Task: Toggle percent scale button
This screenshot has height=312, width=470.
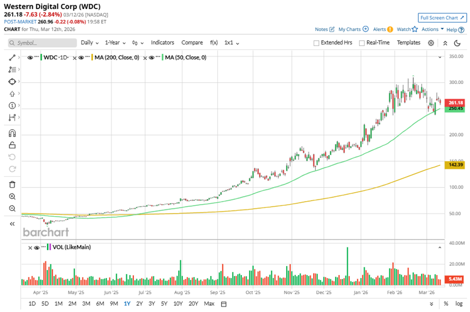Action: pos(446,304)
